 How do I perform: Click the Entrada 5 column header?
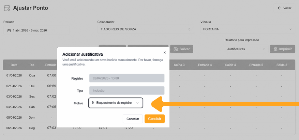(x=256, y=65)
